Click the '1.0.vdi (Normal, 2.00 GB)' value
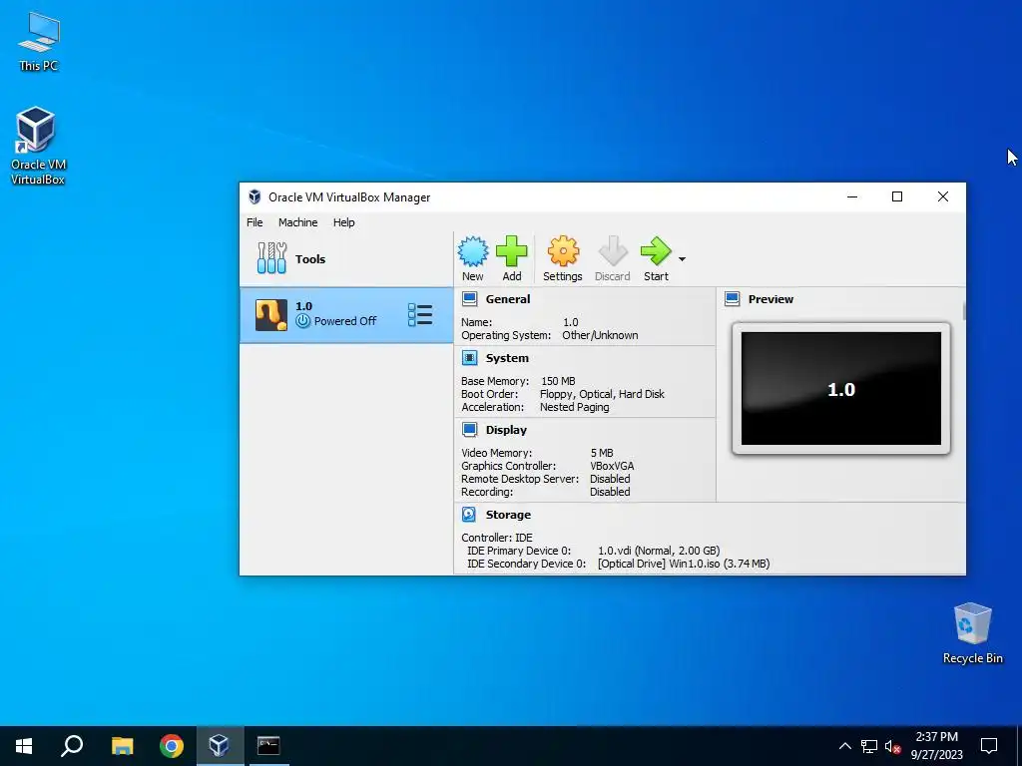This screenshot has width=1022, height=766. [659, 551]
